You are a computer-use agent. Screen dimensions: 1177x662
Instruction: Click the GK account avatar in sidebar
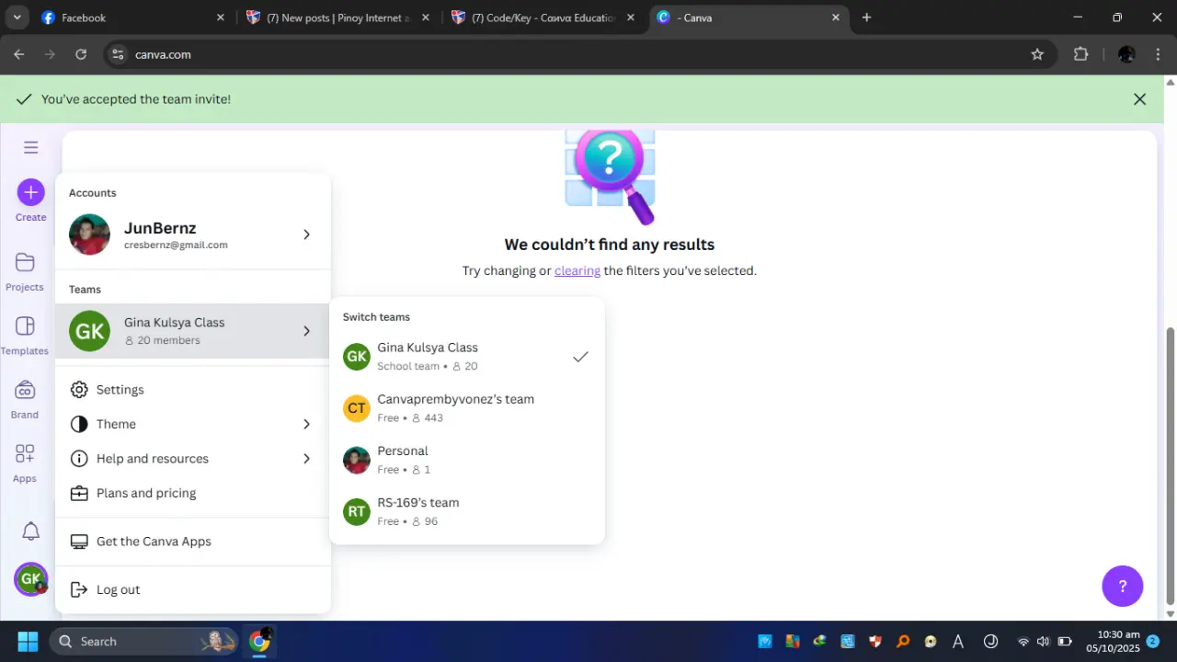30,579
